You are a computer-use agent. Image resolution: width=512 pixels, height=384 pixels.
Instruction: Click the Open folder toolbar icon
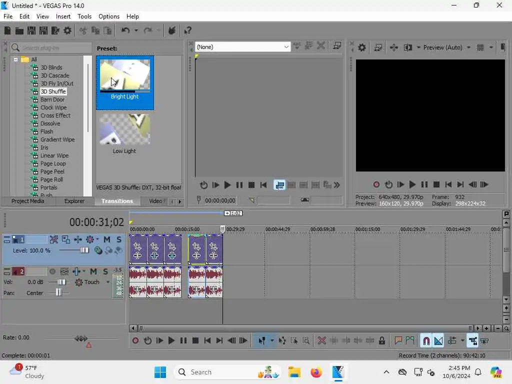click(x=19, y=30)
